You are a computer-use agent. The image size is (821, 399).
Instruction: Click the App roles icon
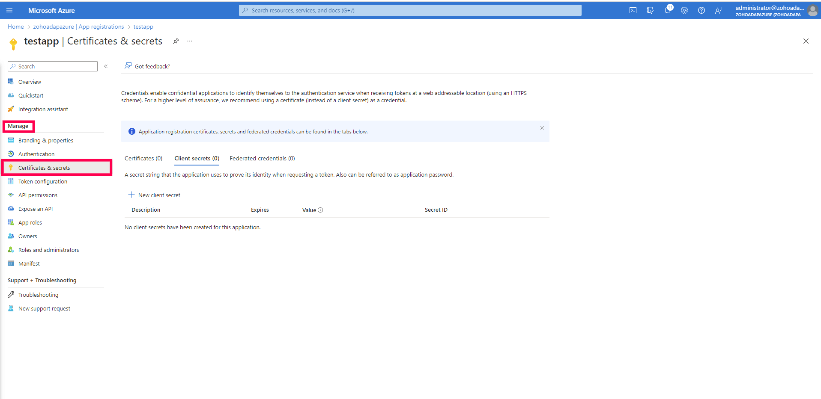point(11,222)
